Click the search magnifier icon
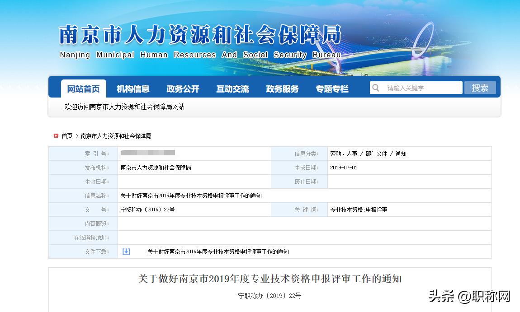The height and width of the screenshot is (312, 520). [376, 87]
